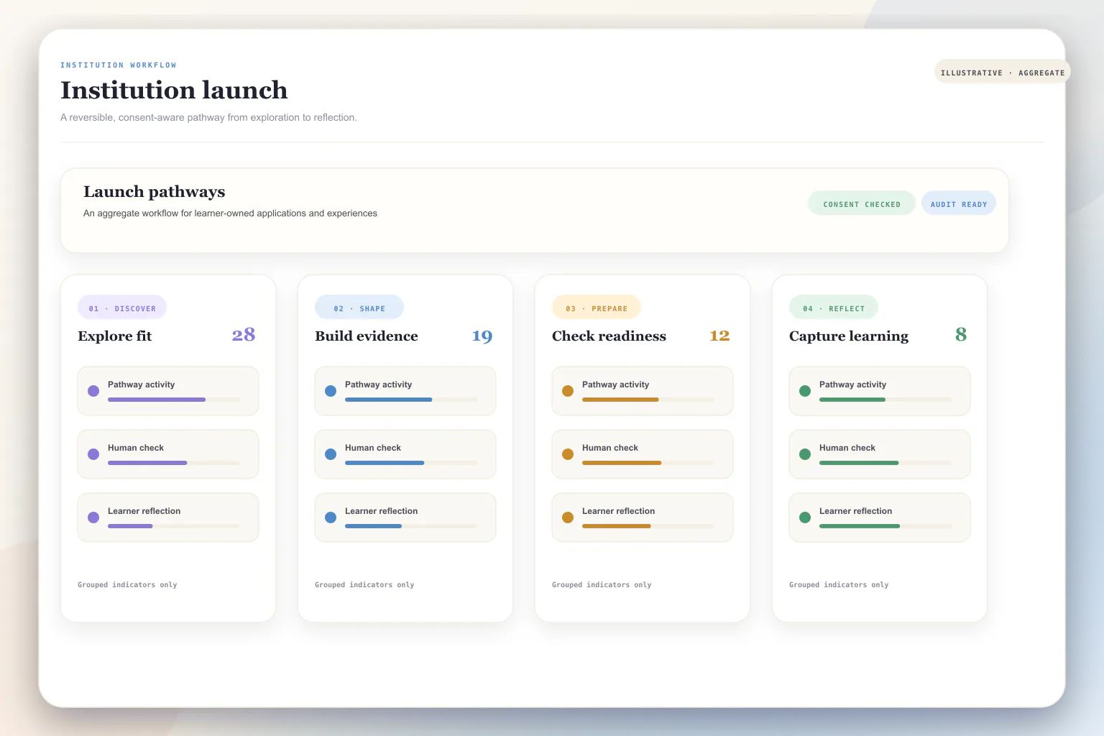
Task: Click the orange dot beside Check readiness Learner reflection
Action: click(568, 517)
